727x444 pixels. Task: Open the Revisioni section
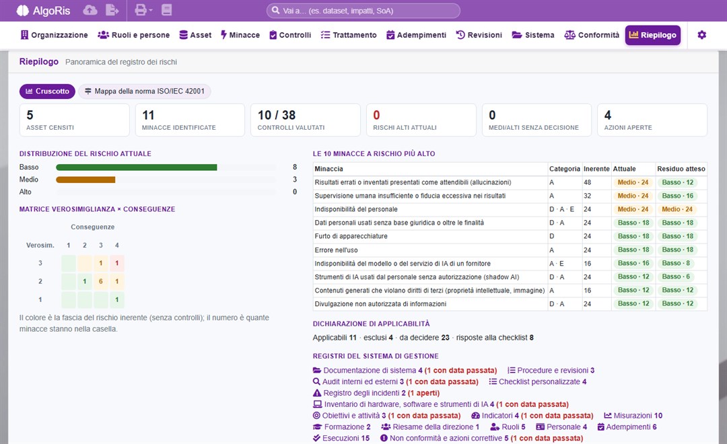[x=479, y=35]
